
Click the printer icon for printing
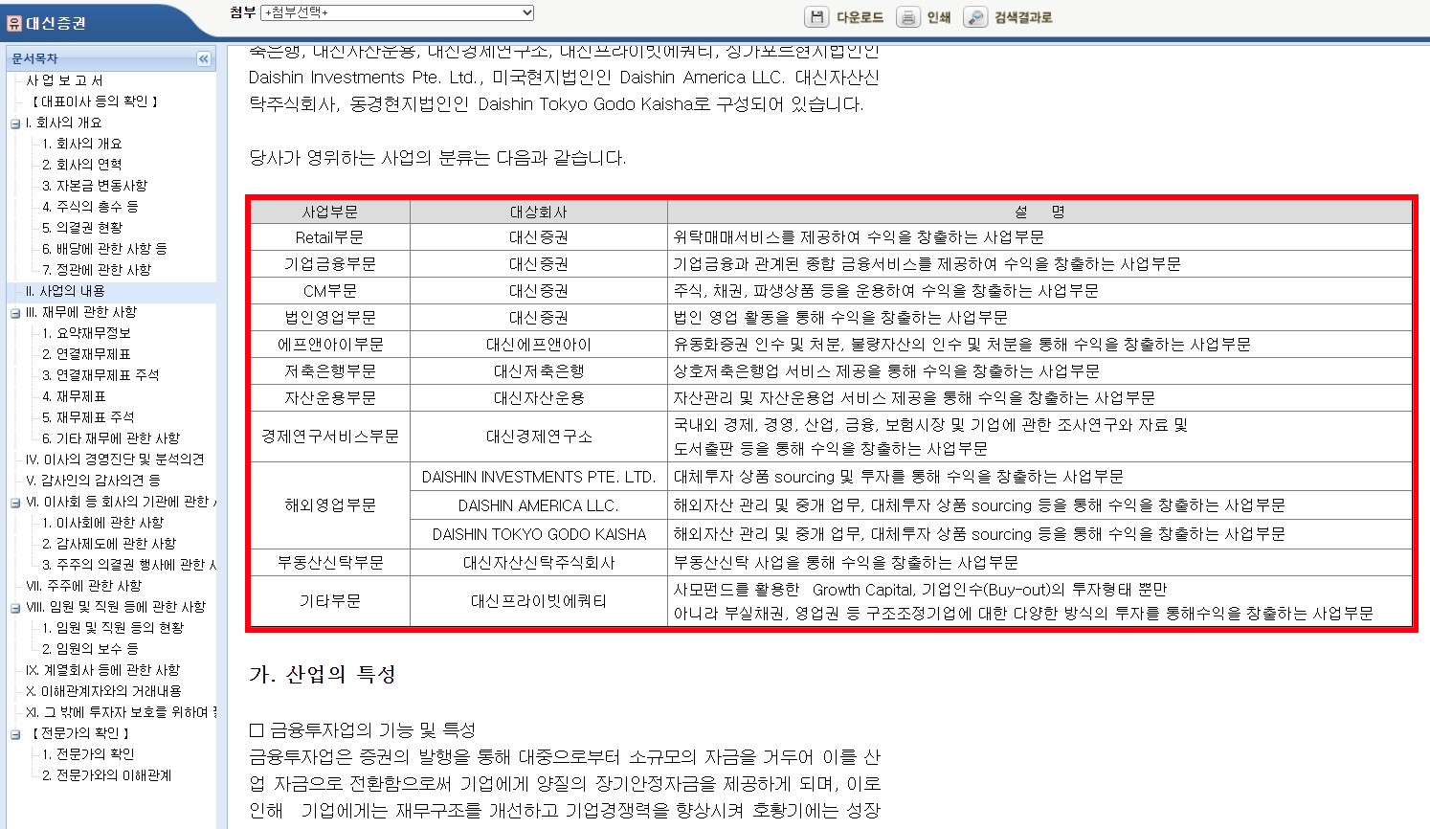tap(907, 17)
